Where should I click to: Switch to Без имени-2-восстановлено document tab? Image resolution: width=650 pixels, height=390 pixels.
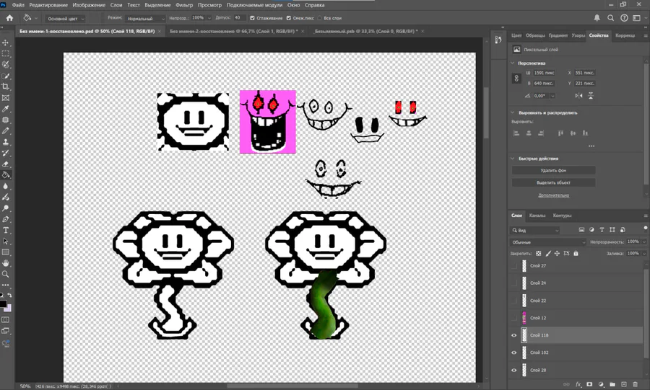[x=234, y=32]
